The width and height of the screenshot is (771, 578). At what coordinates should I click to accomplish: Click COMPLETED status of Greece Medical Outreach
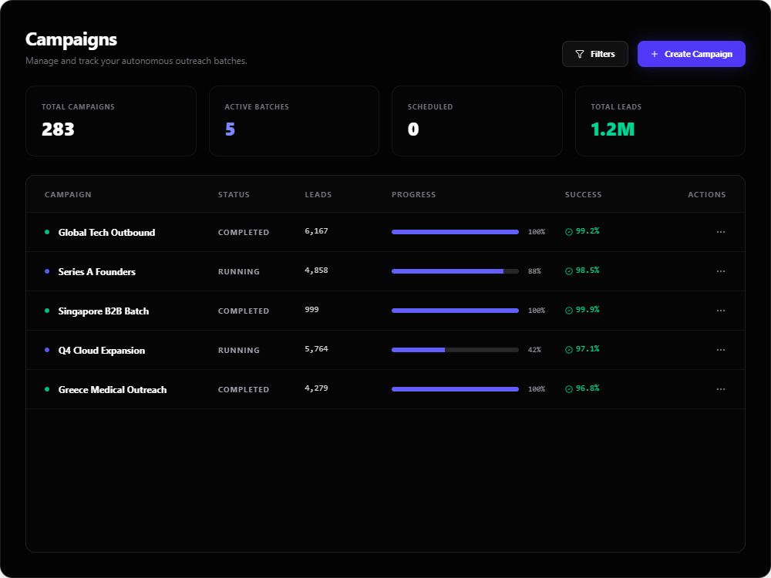[244, 390]
